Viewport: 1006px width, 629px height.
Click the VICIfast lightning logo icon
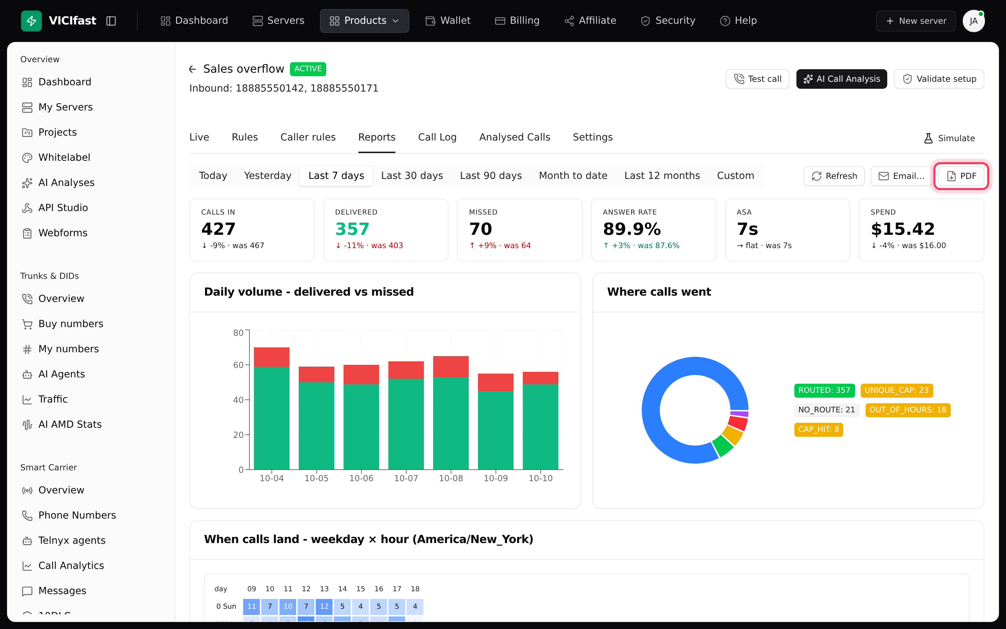click(31, 21)
